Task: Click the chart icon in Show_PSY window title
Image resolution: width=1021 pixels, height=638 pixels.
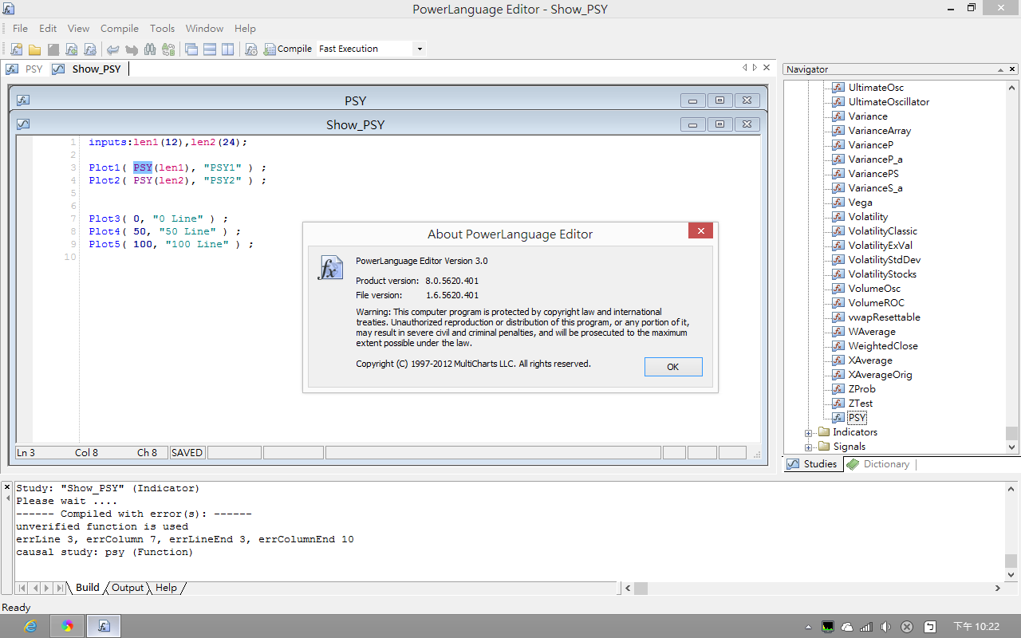Action: 23,124
